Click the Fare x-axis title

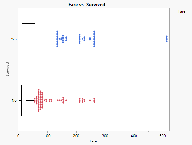point(93,142)
